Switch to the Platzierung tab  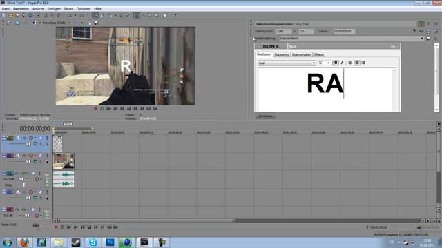click(282, 55)
